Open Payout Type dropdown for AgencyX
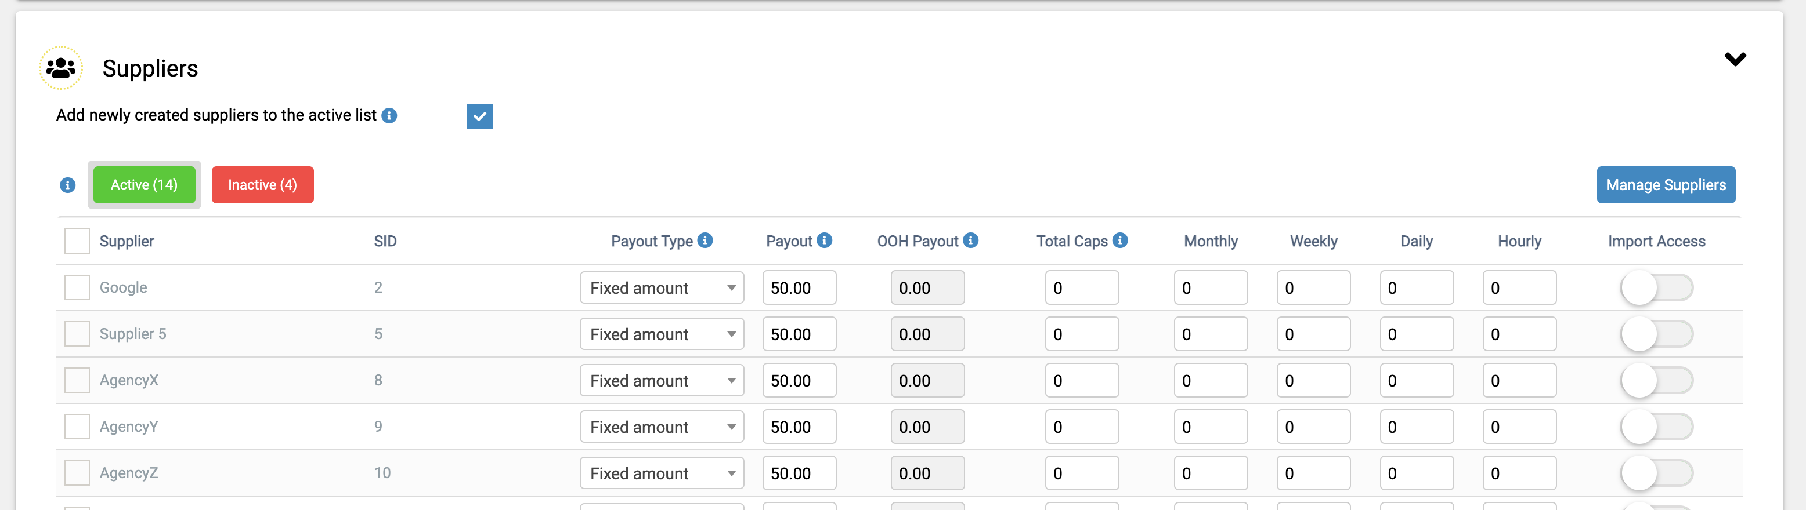Image resolution: width=1806 pixels, height=510 pixels. 662,380
